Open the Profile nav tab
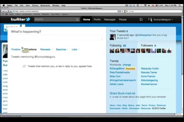Image resolution: width=184 pixels, height=122 pixels. click(x=97, y=19)
